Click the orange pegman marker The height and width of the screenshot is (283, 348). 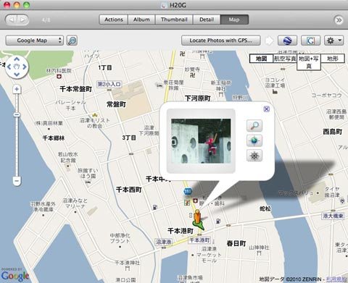pyautogui.click(x=197, y=217)
